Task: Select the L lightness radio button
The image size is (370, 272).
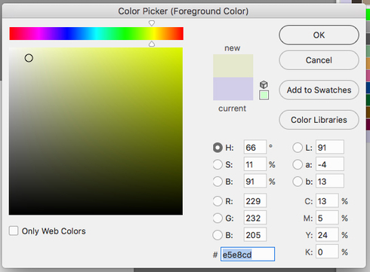Action: coord(298,148)
